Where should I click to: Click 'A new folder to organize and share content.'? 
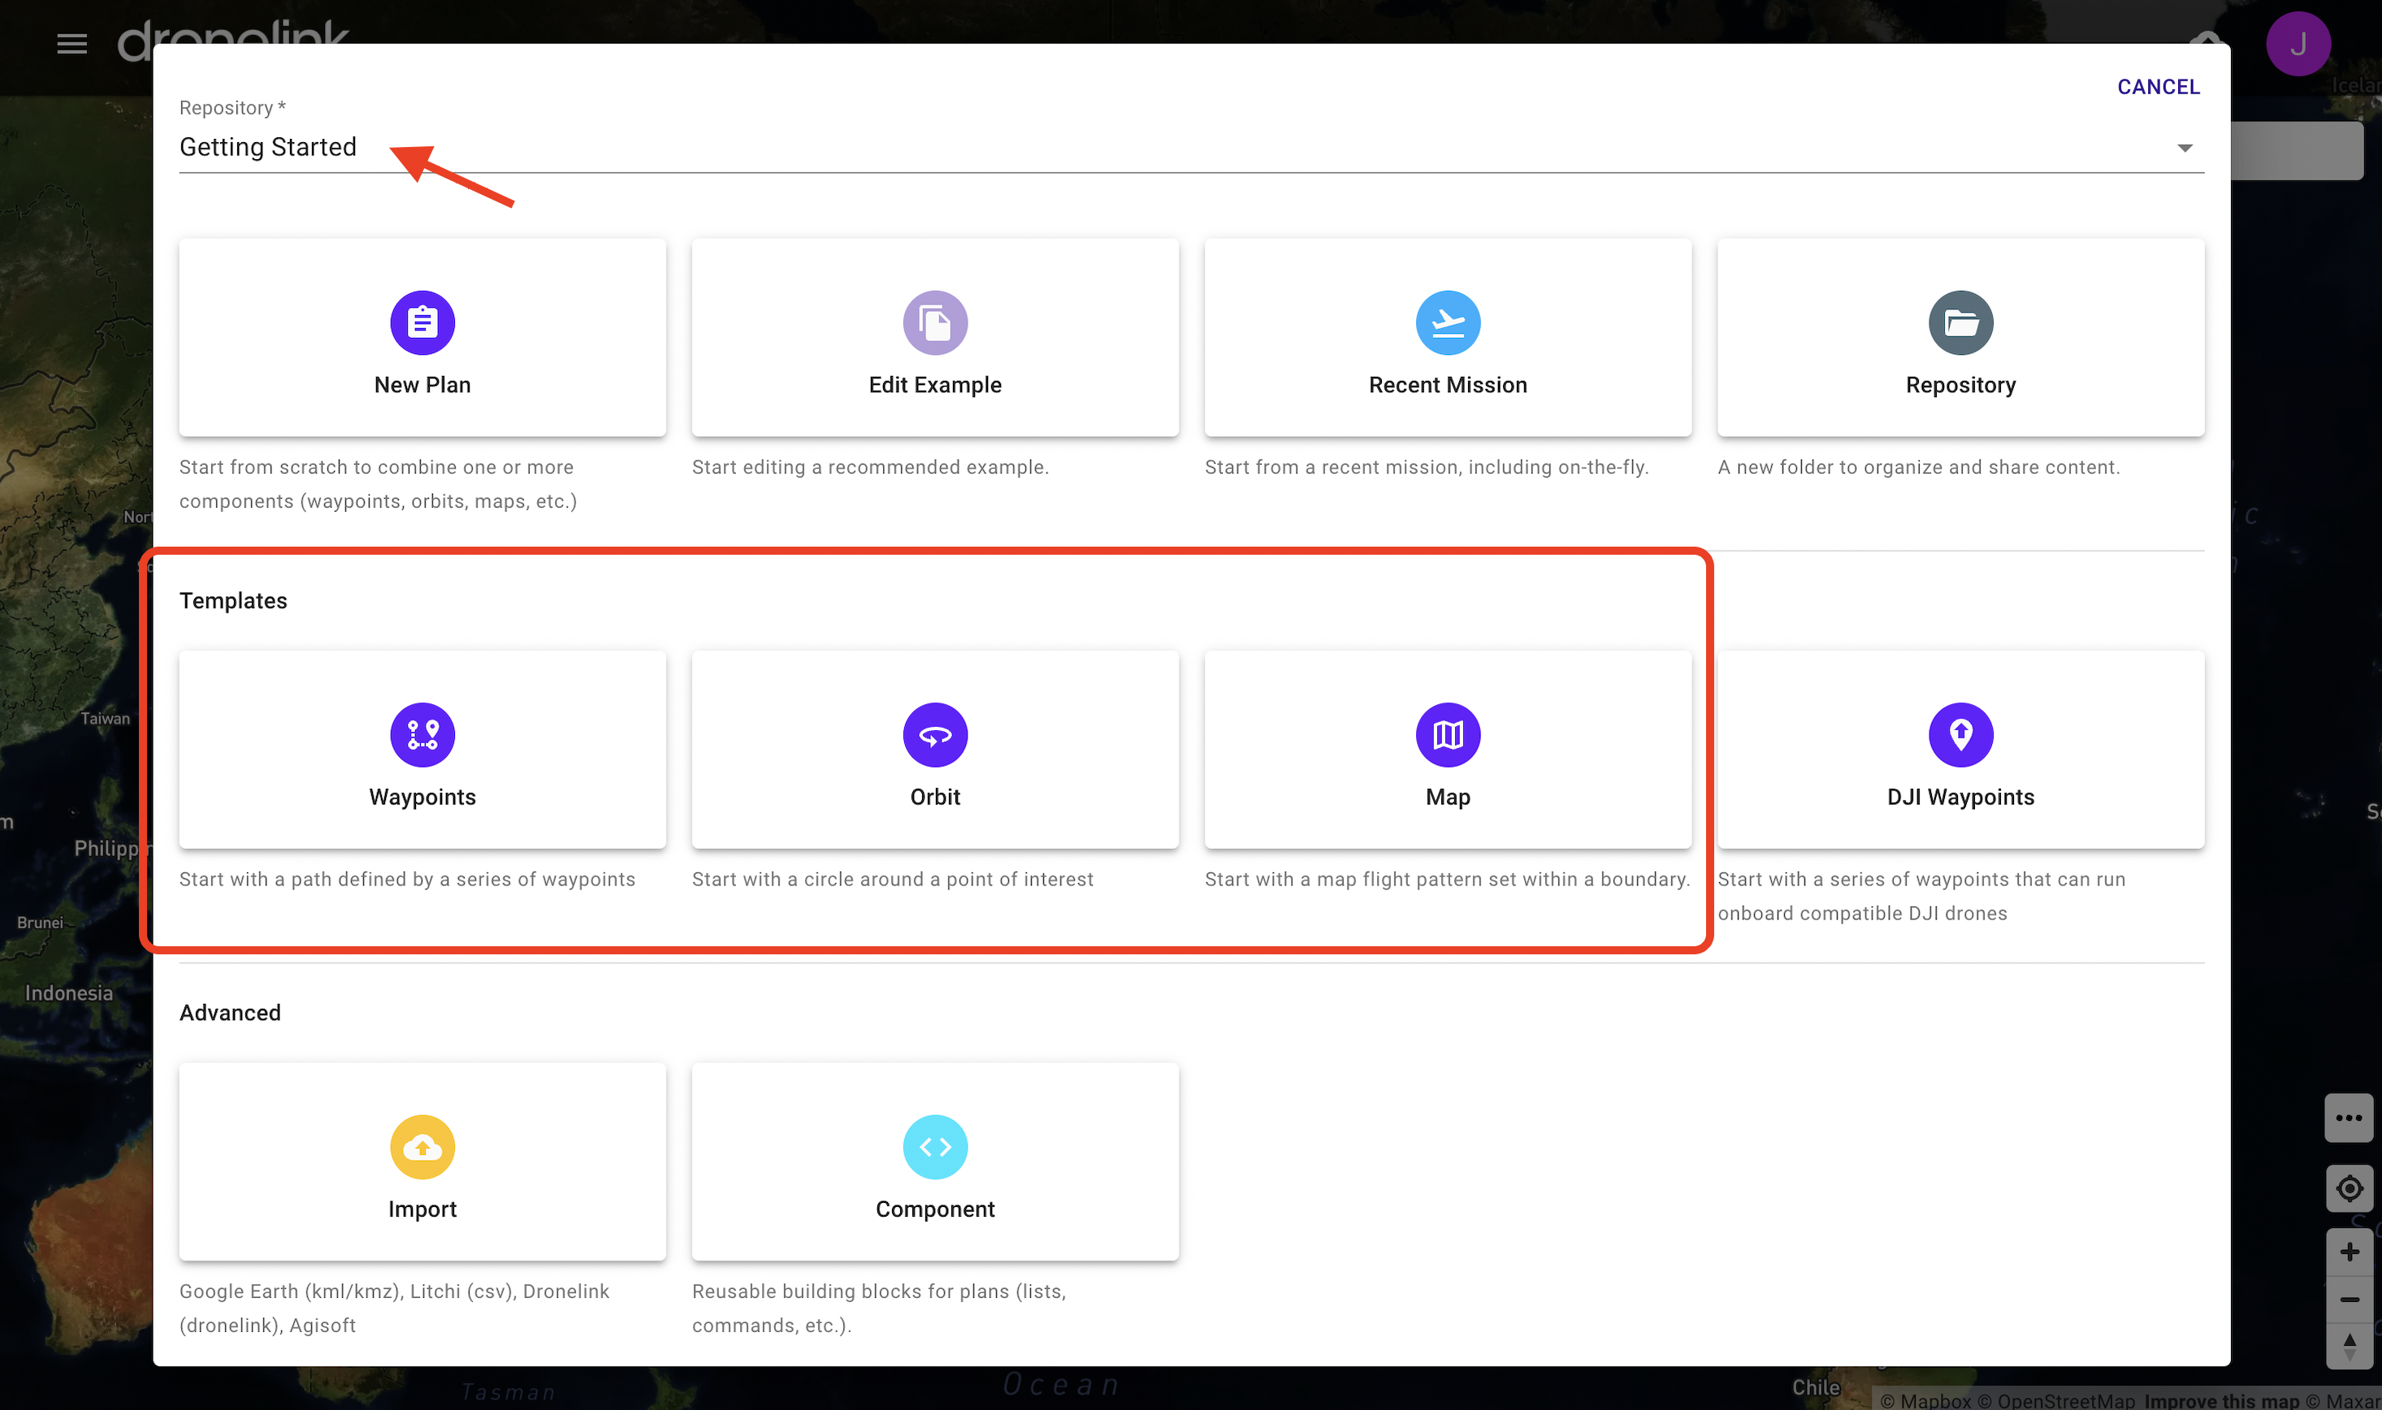(1917, 468)
